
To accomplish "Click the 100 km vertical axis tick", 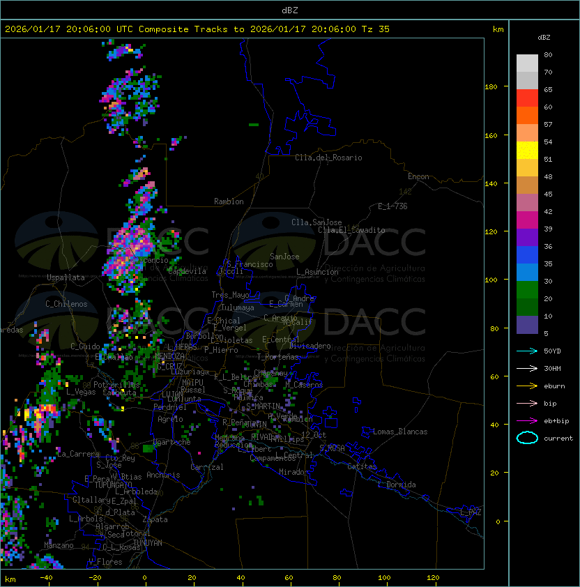I will 491,280.
